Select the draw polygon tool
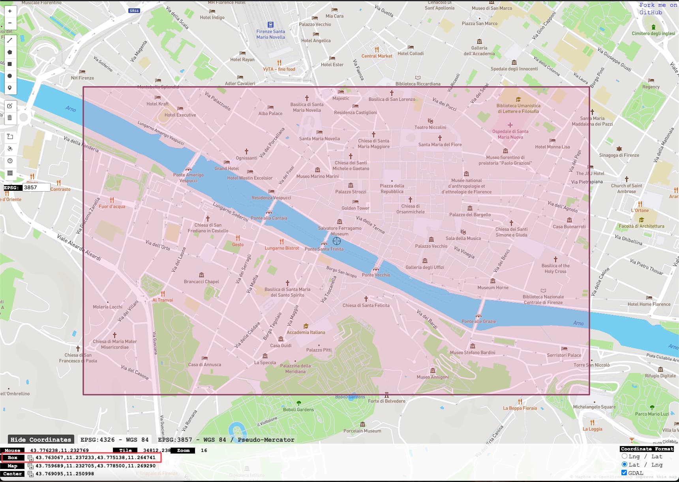Image resolution: width=679 pixels, height=482 pixels. click(x=10, y=52)
